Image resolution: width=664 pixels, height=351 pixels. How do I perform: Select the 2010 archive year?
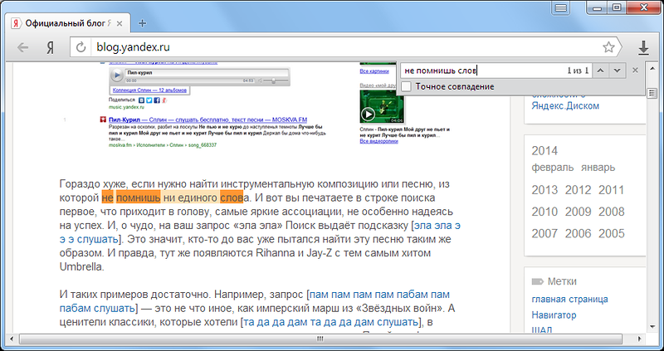[x=544, y=212]
